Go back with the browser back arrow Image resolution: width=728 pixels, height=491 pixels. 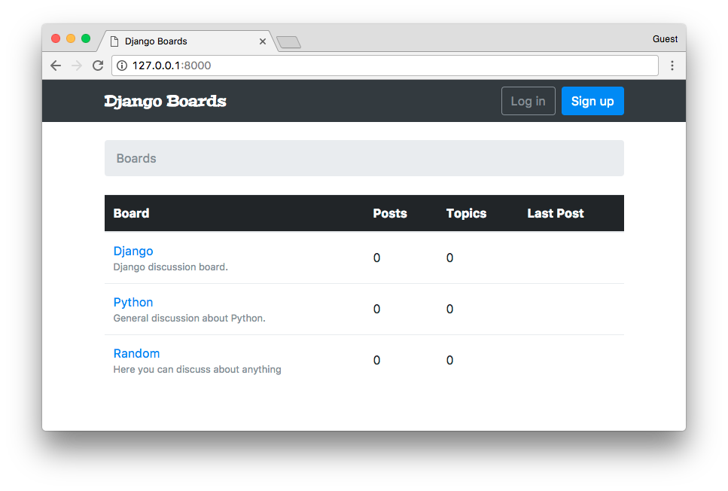(56, 66)
